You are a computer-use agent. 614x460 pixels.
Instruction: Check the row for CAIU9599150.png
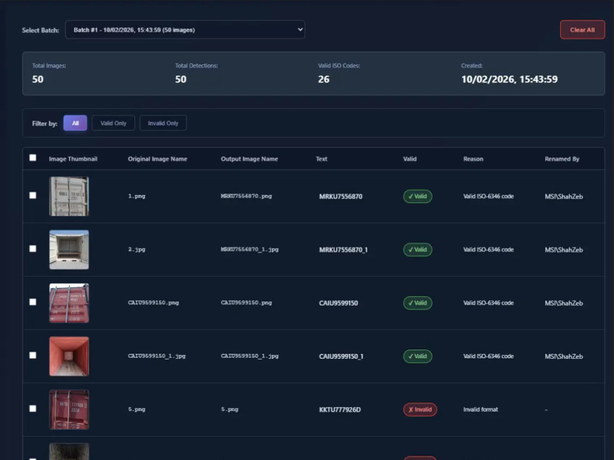33,302
